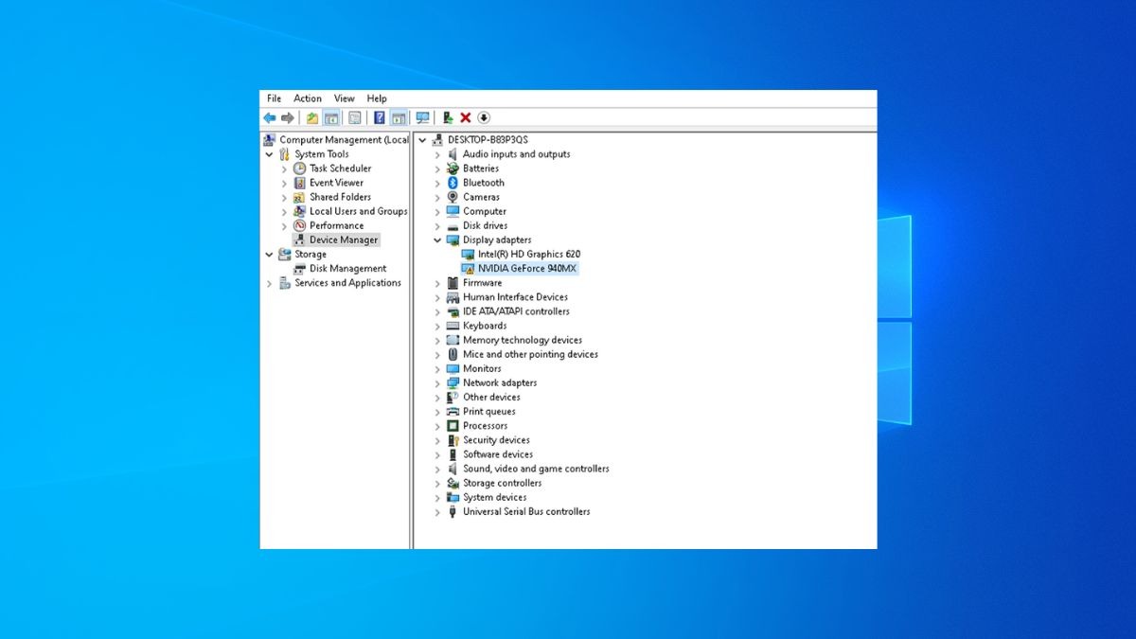Click the Disable device down-arrow icon
This screenshot has height=639, width=1136.
point(484,117)
